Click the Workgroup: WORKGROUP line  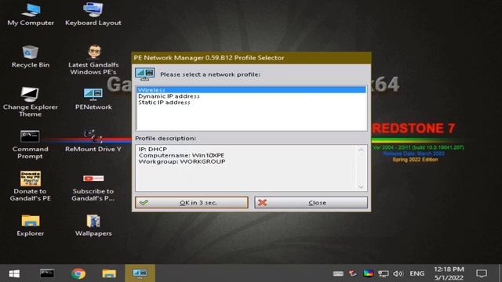pos(182,162)
